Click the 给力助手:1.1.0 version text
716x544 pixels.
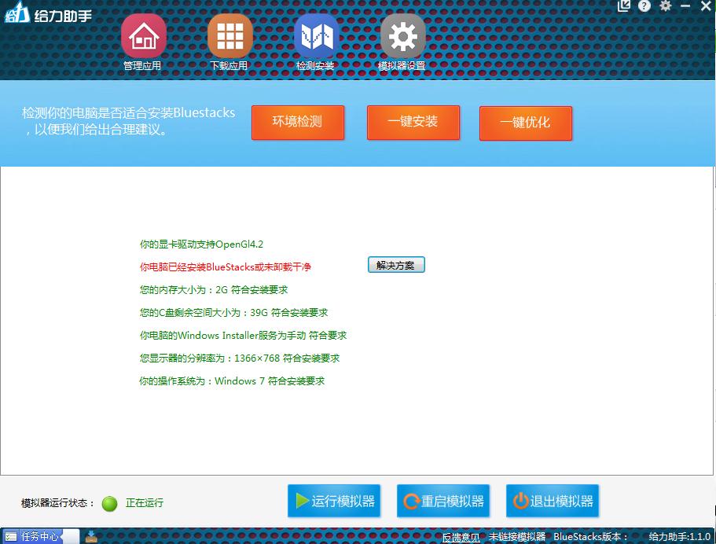click(680, 537)
